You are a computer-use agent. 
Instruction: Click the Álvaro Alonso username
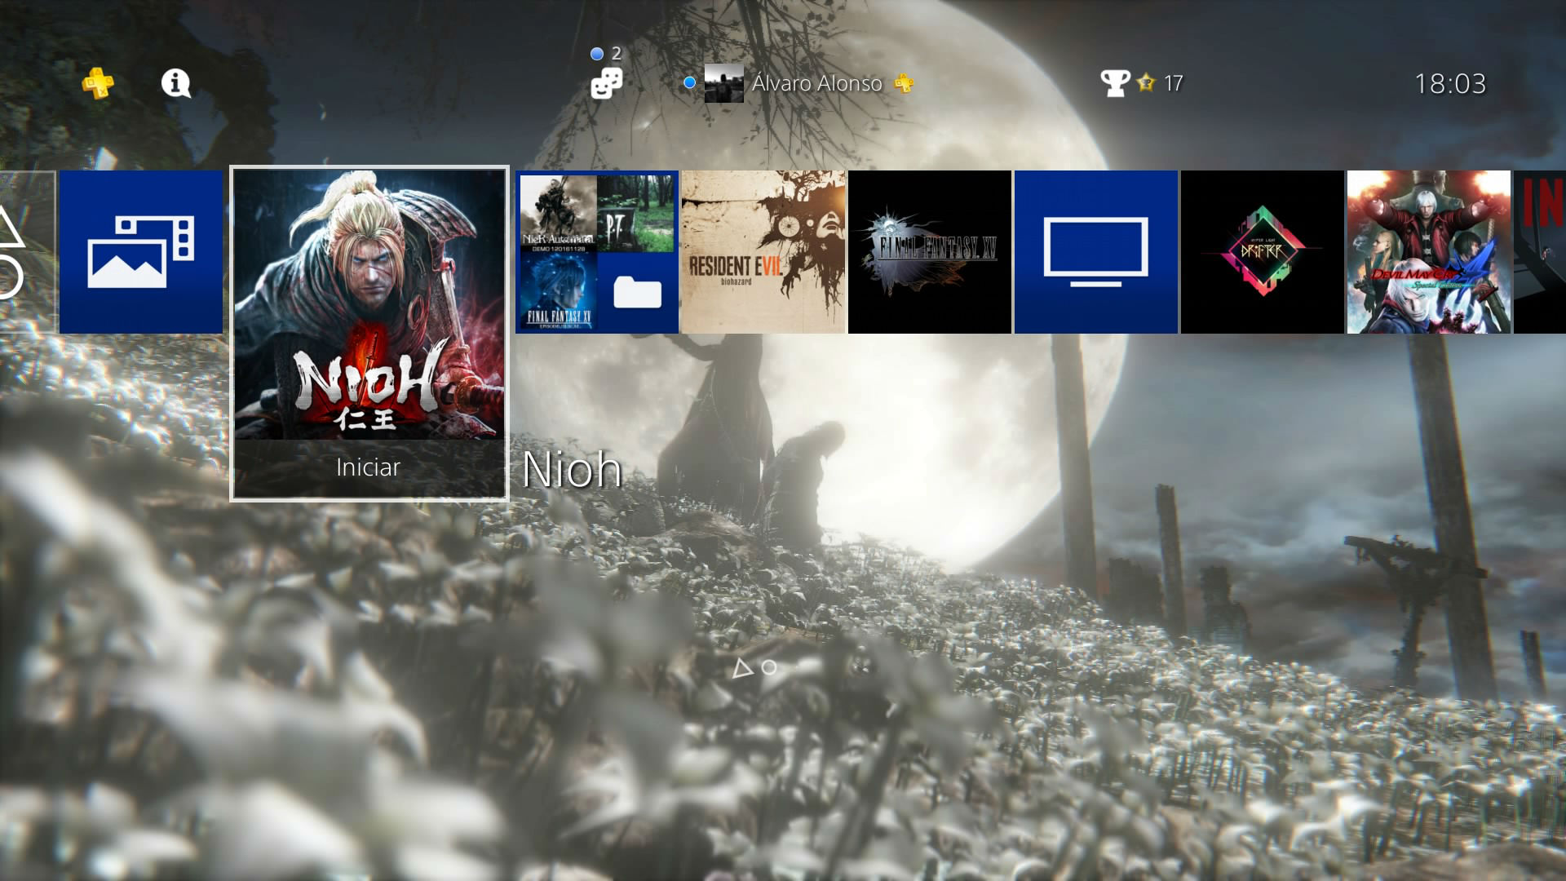[816, 83]
